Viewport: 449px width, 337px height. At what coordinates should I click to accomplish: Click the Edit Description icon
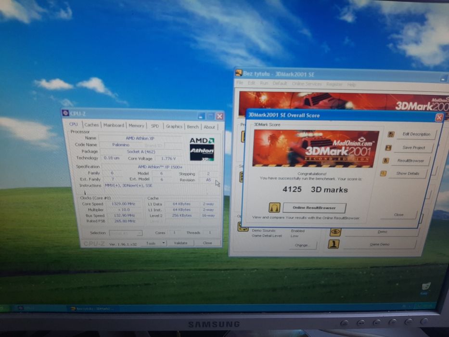pyautogui.click(x=391, y=134)
